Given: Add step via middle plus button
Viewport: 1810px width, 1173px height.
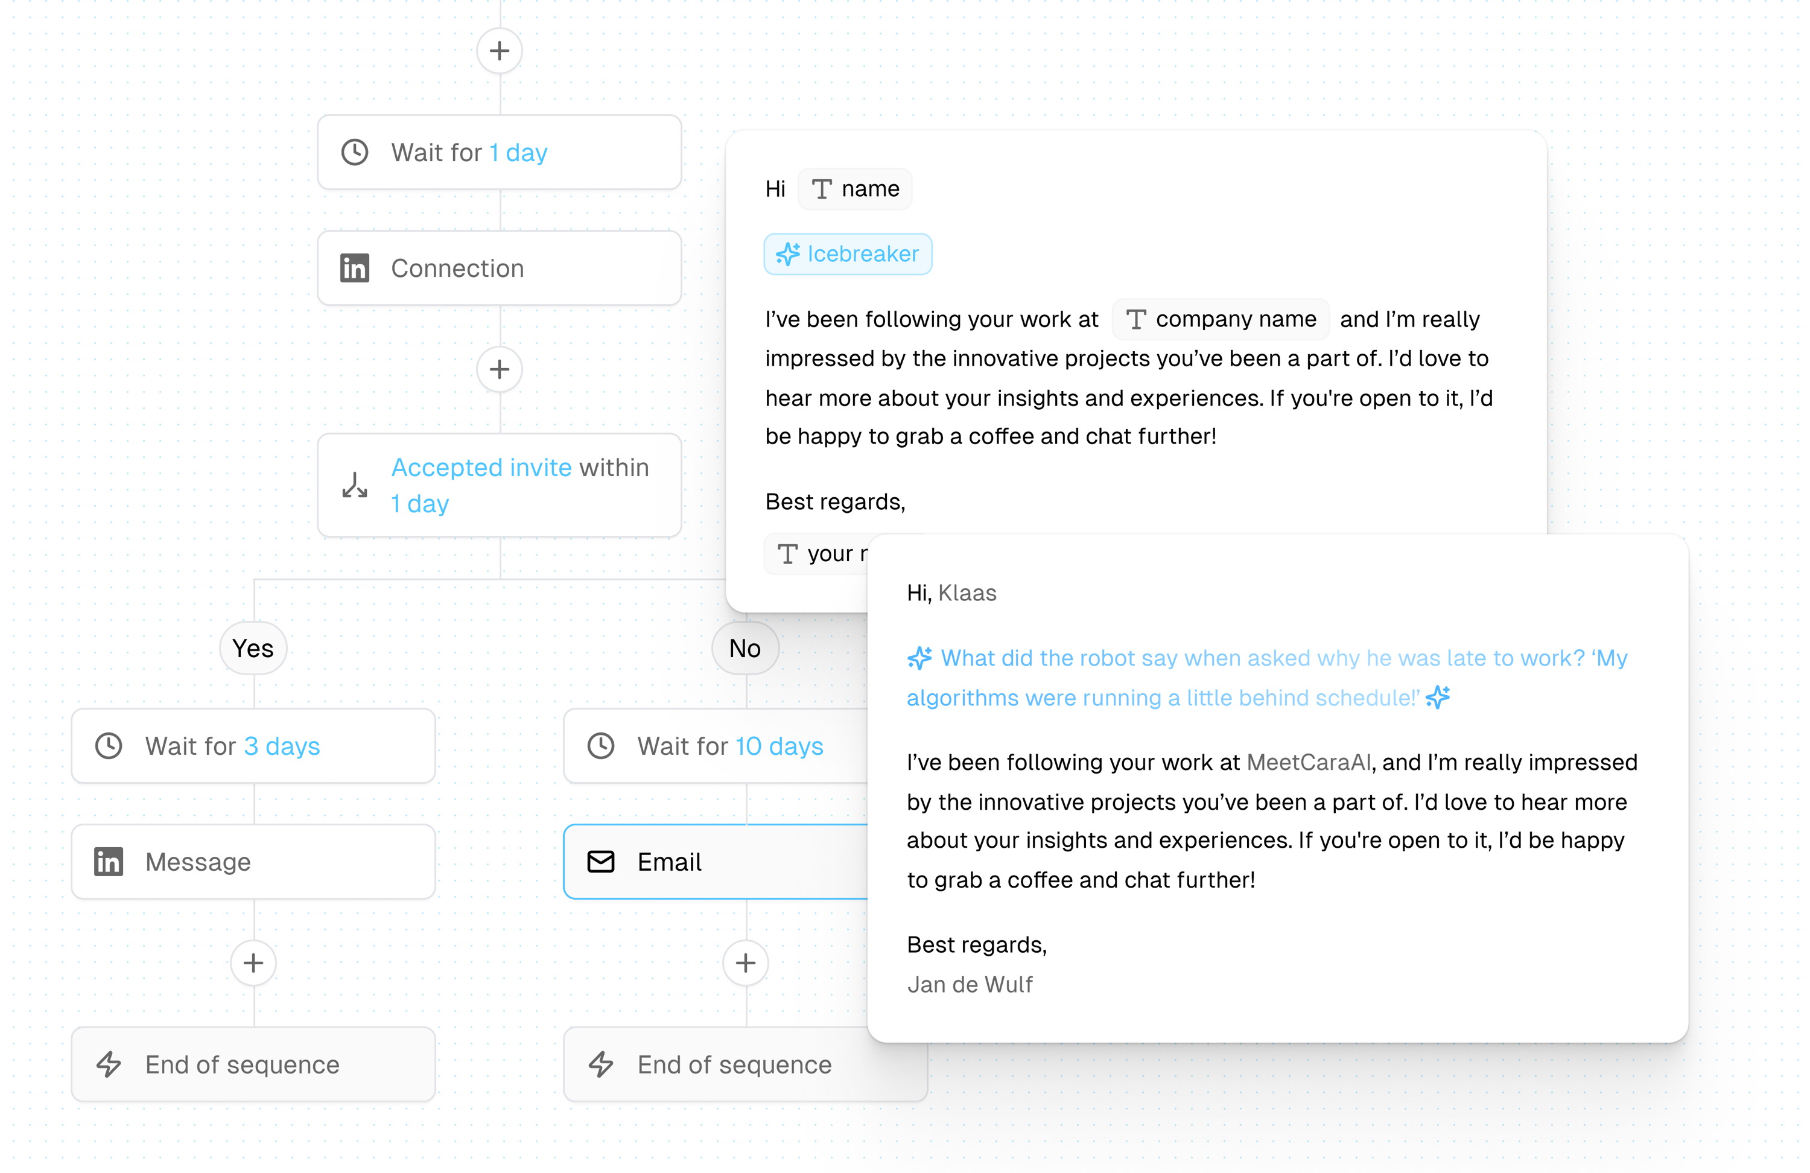Looking at the screenshot, I should [x=499, y=369].
